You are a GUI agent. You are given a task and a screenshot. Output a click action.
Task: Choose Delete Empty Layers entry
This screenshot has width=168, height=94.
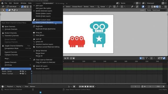click(x=47, y=16)
